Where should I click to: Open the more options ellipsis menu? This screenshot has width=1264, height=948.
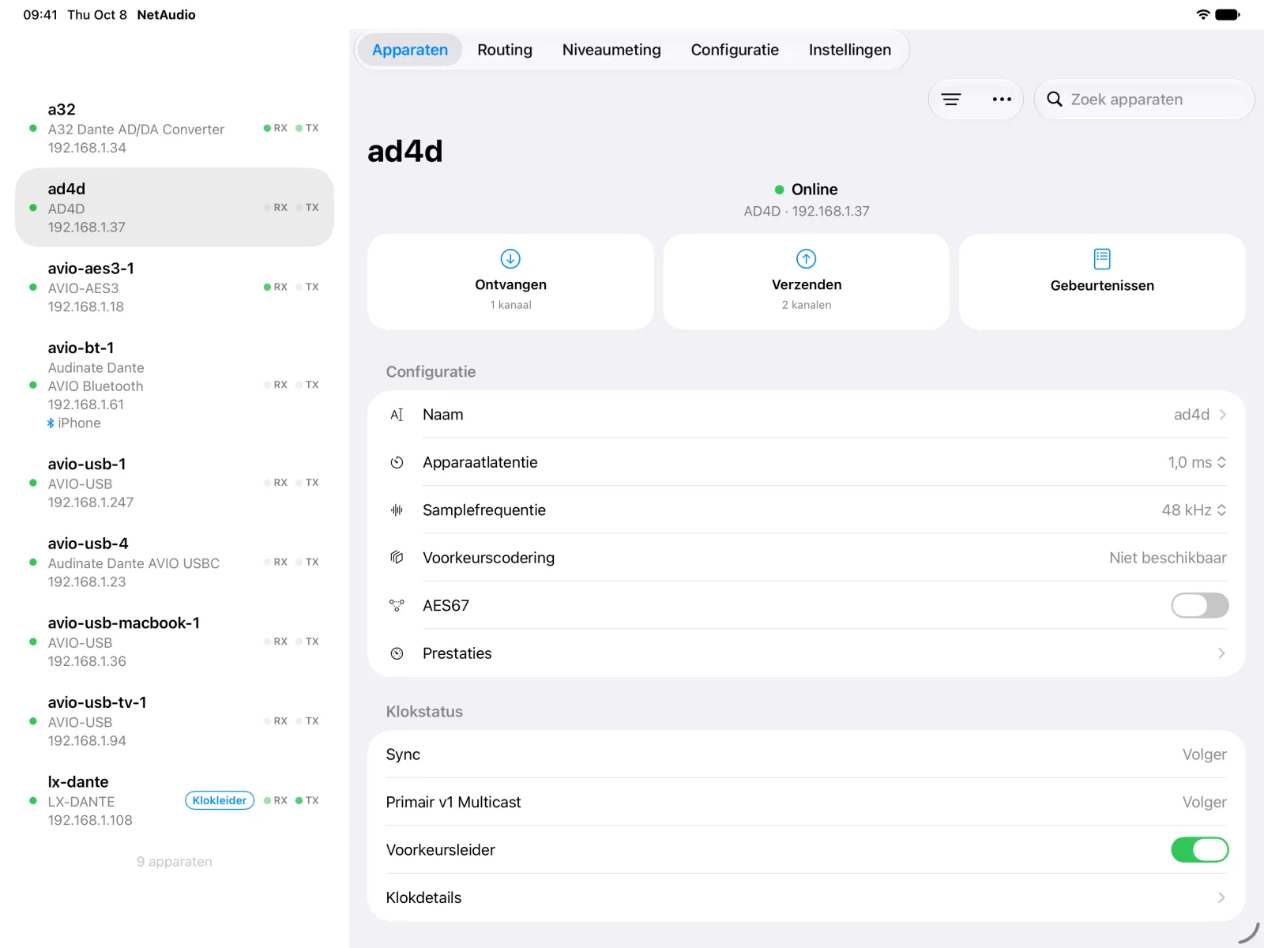click(1002, 100)
